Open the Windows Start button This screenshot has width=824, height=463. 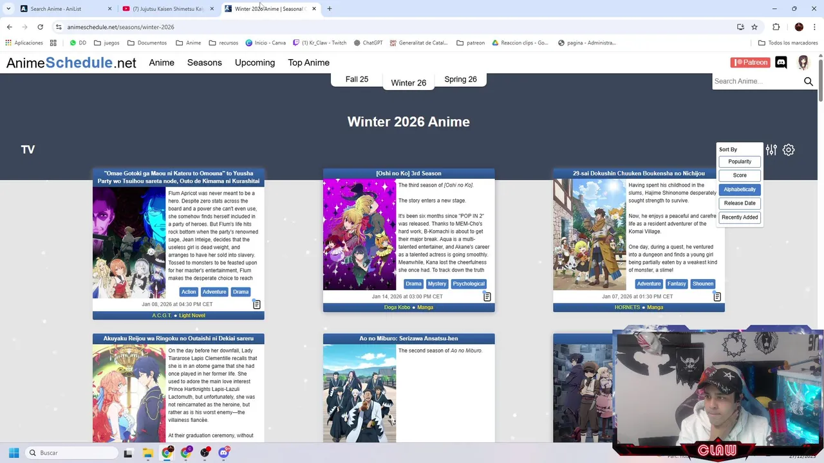14,453
